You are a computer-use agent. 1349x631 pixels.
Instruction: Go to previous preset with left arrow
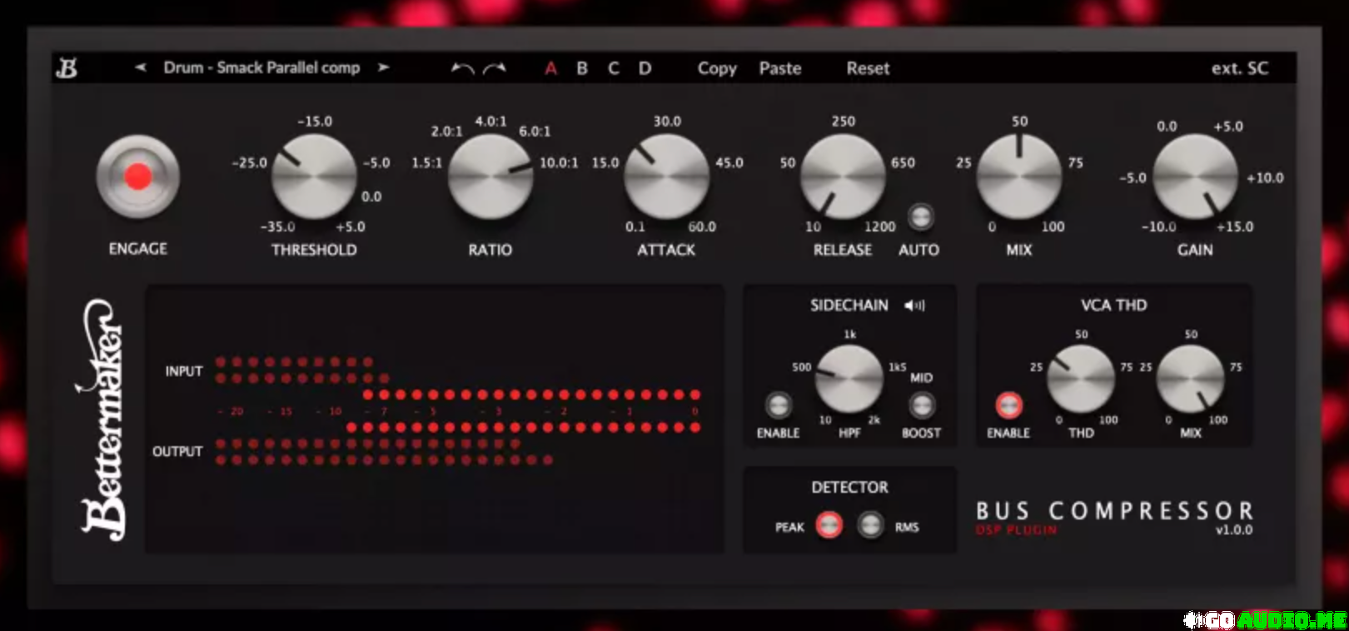(x=141, y=67)
